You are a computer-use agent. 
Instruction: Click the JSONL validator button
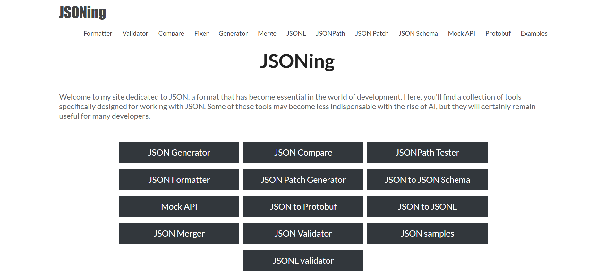[303, 261]
